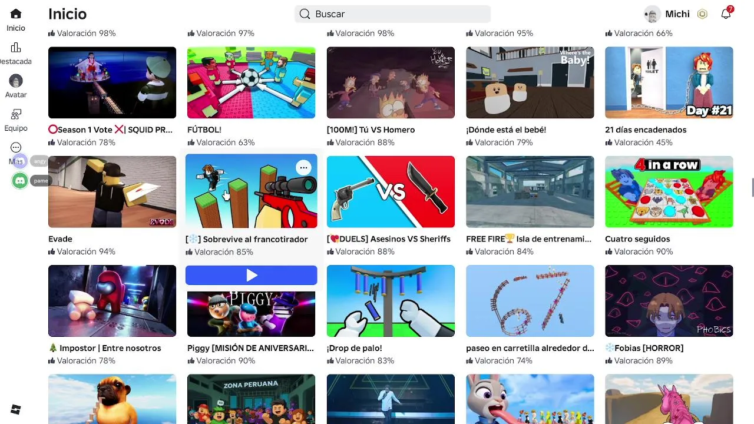Open the 21 días encadenados thumbnail
Image resolution: width=754 pixels, height=424 pixels.
click(669, 82)
